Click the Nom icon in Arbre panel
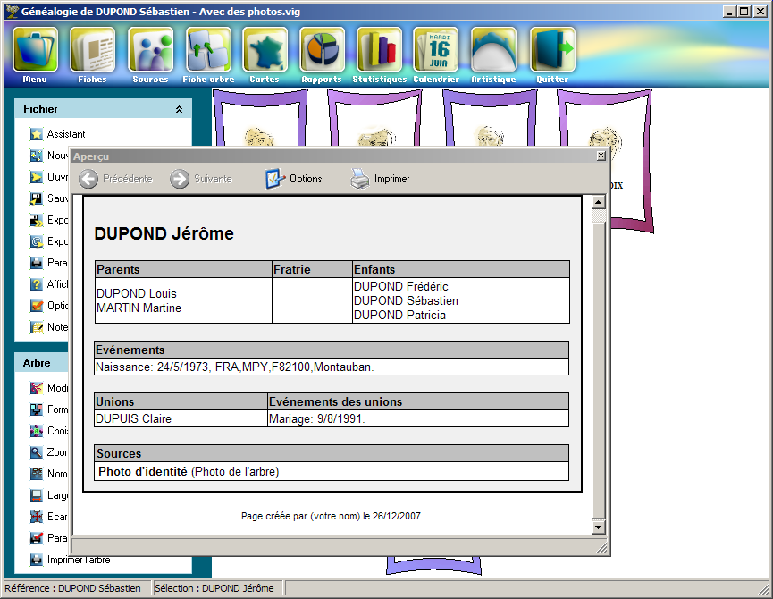 pyautogui.click(x=36, y=474)
